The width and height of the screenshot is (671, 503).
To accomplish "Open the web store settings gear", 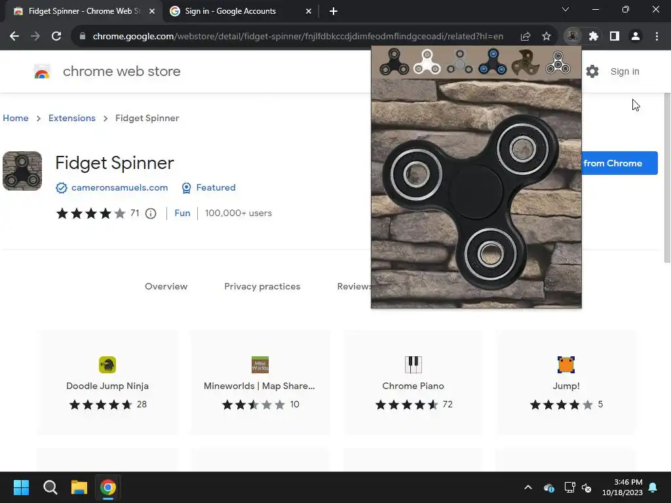I will coord(592,71).
